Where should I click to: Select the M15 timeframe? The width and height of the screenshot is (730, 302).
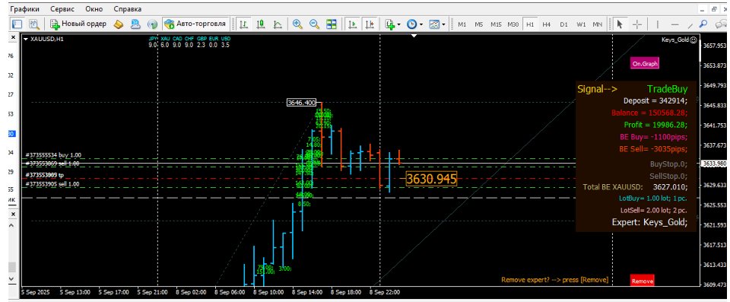(x=496, y=24)
